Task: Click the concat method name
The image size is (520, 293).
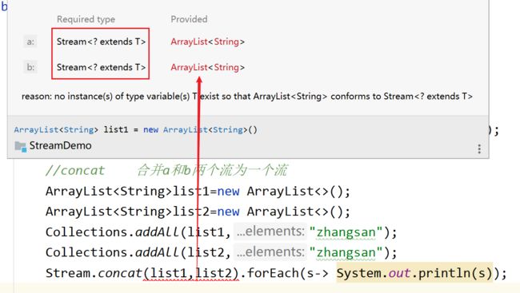Action: (120, 273)
